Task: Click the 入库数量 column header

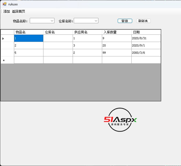Action: pos(117,32)
